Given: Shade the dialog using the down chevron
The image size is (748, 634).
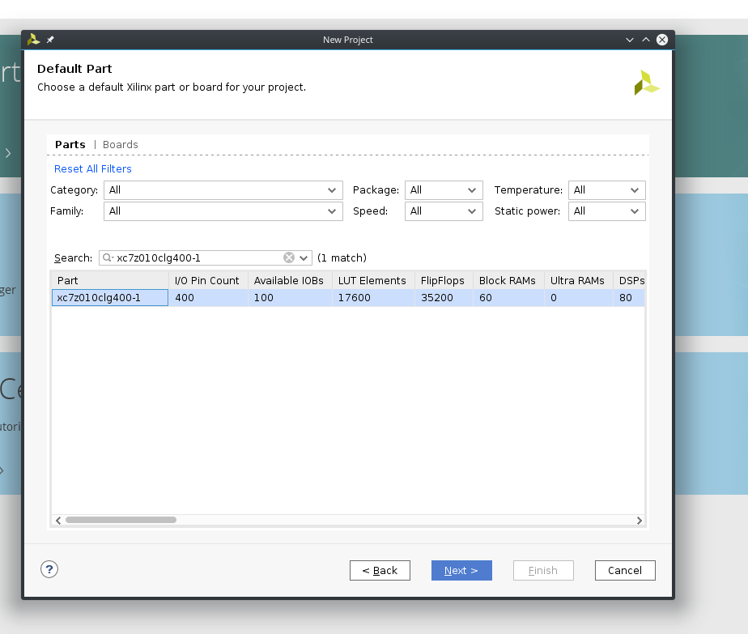Looking at the screenshot, I should coord(630,40).
